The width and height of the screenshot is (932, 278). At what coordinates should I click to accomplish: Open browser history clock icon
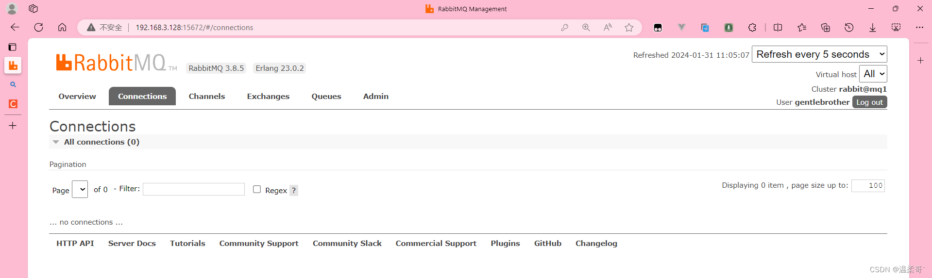pos(849,28)
